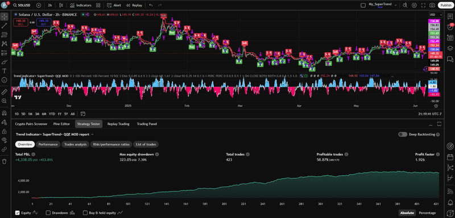Select the ruler measure tool
The height and width of the screenshot is (218, 455).
[5, 92]
